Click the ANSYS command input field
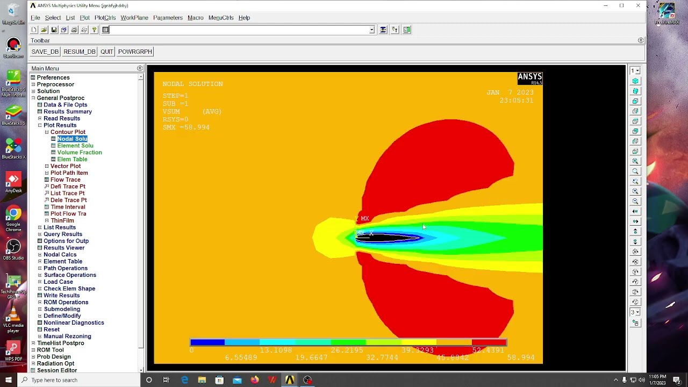 (240, 30)
